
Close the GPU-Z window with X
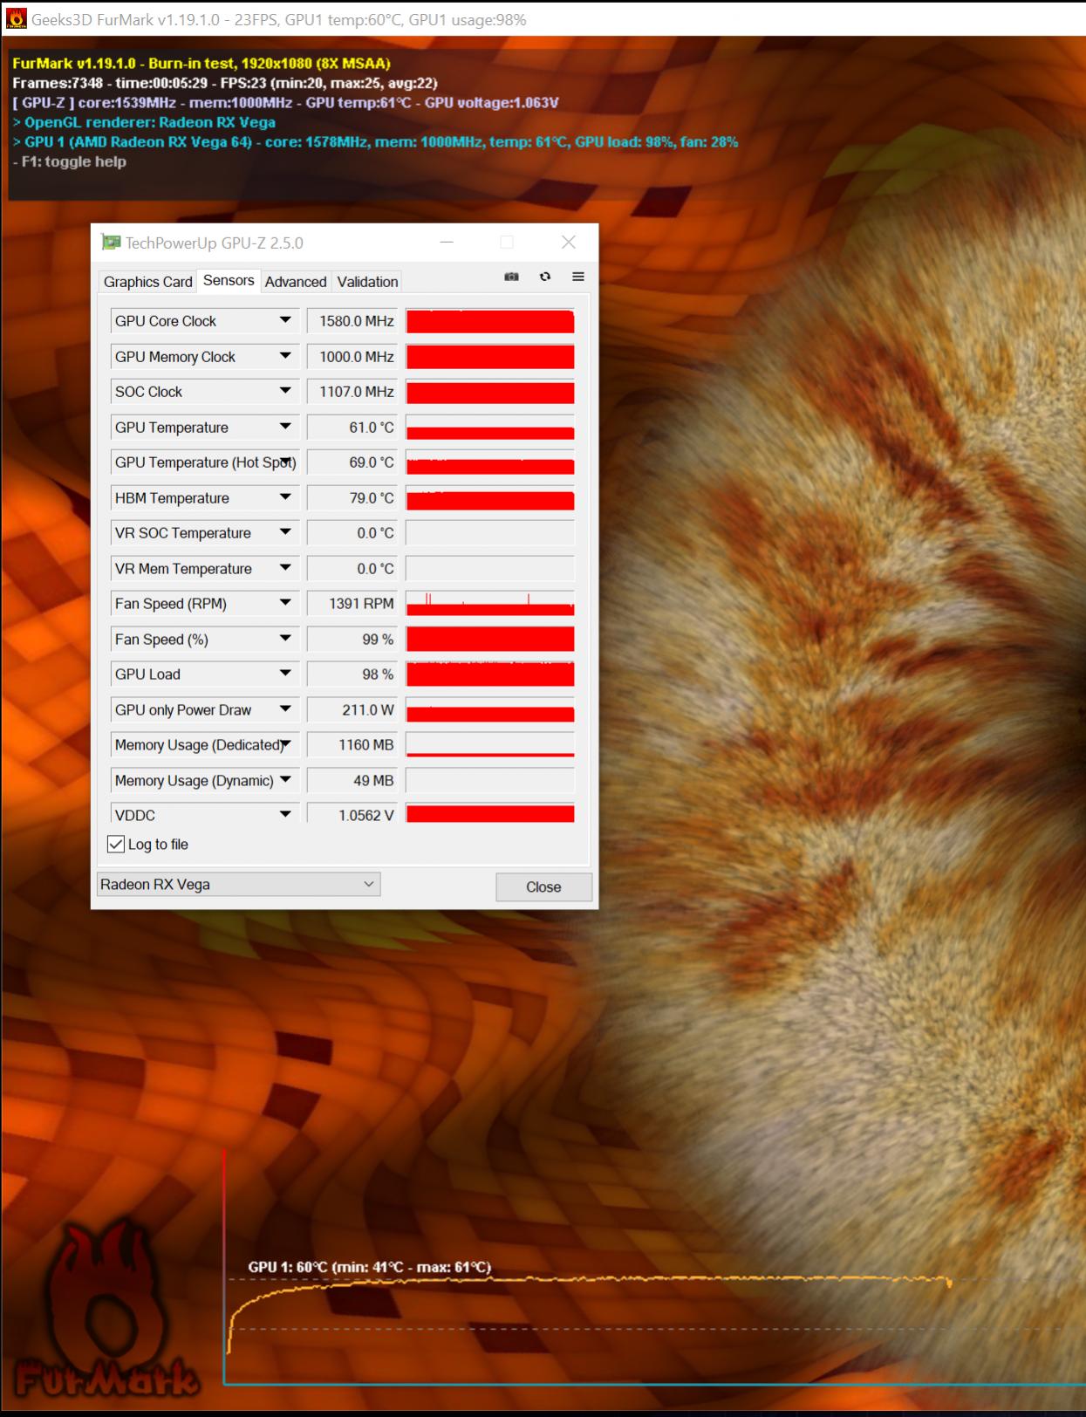click(569, 243)
